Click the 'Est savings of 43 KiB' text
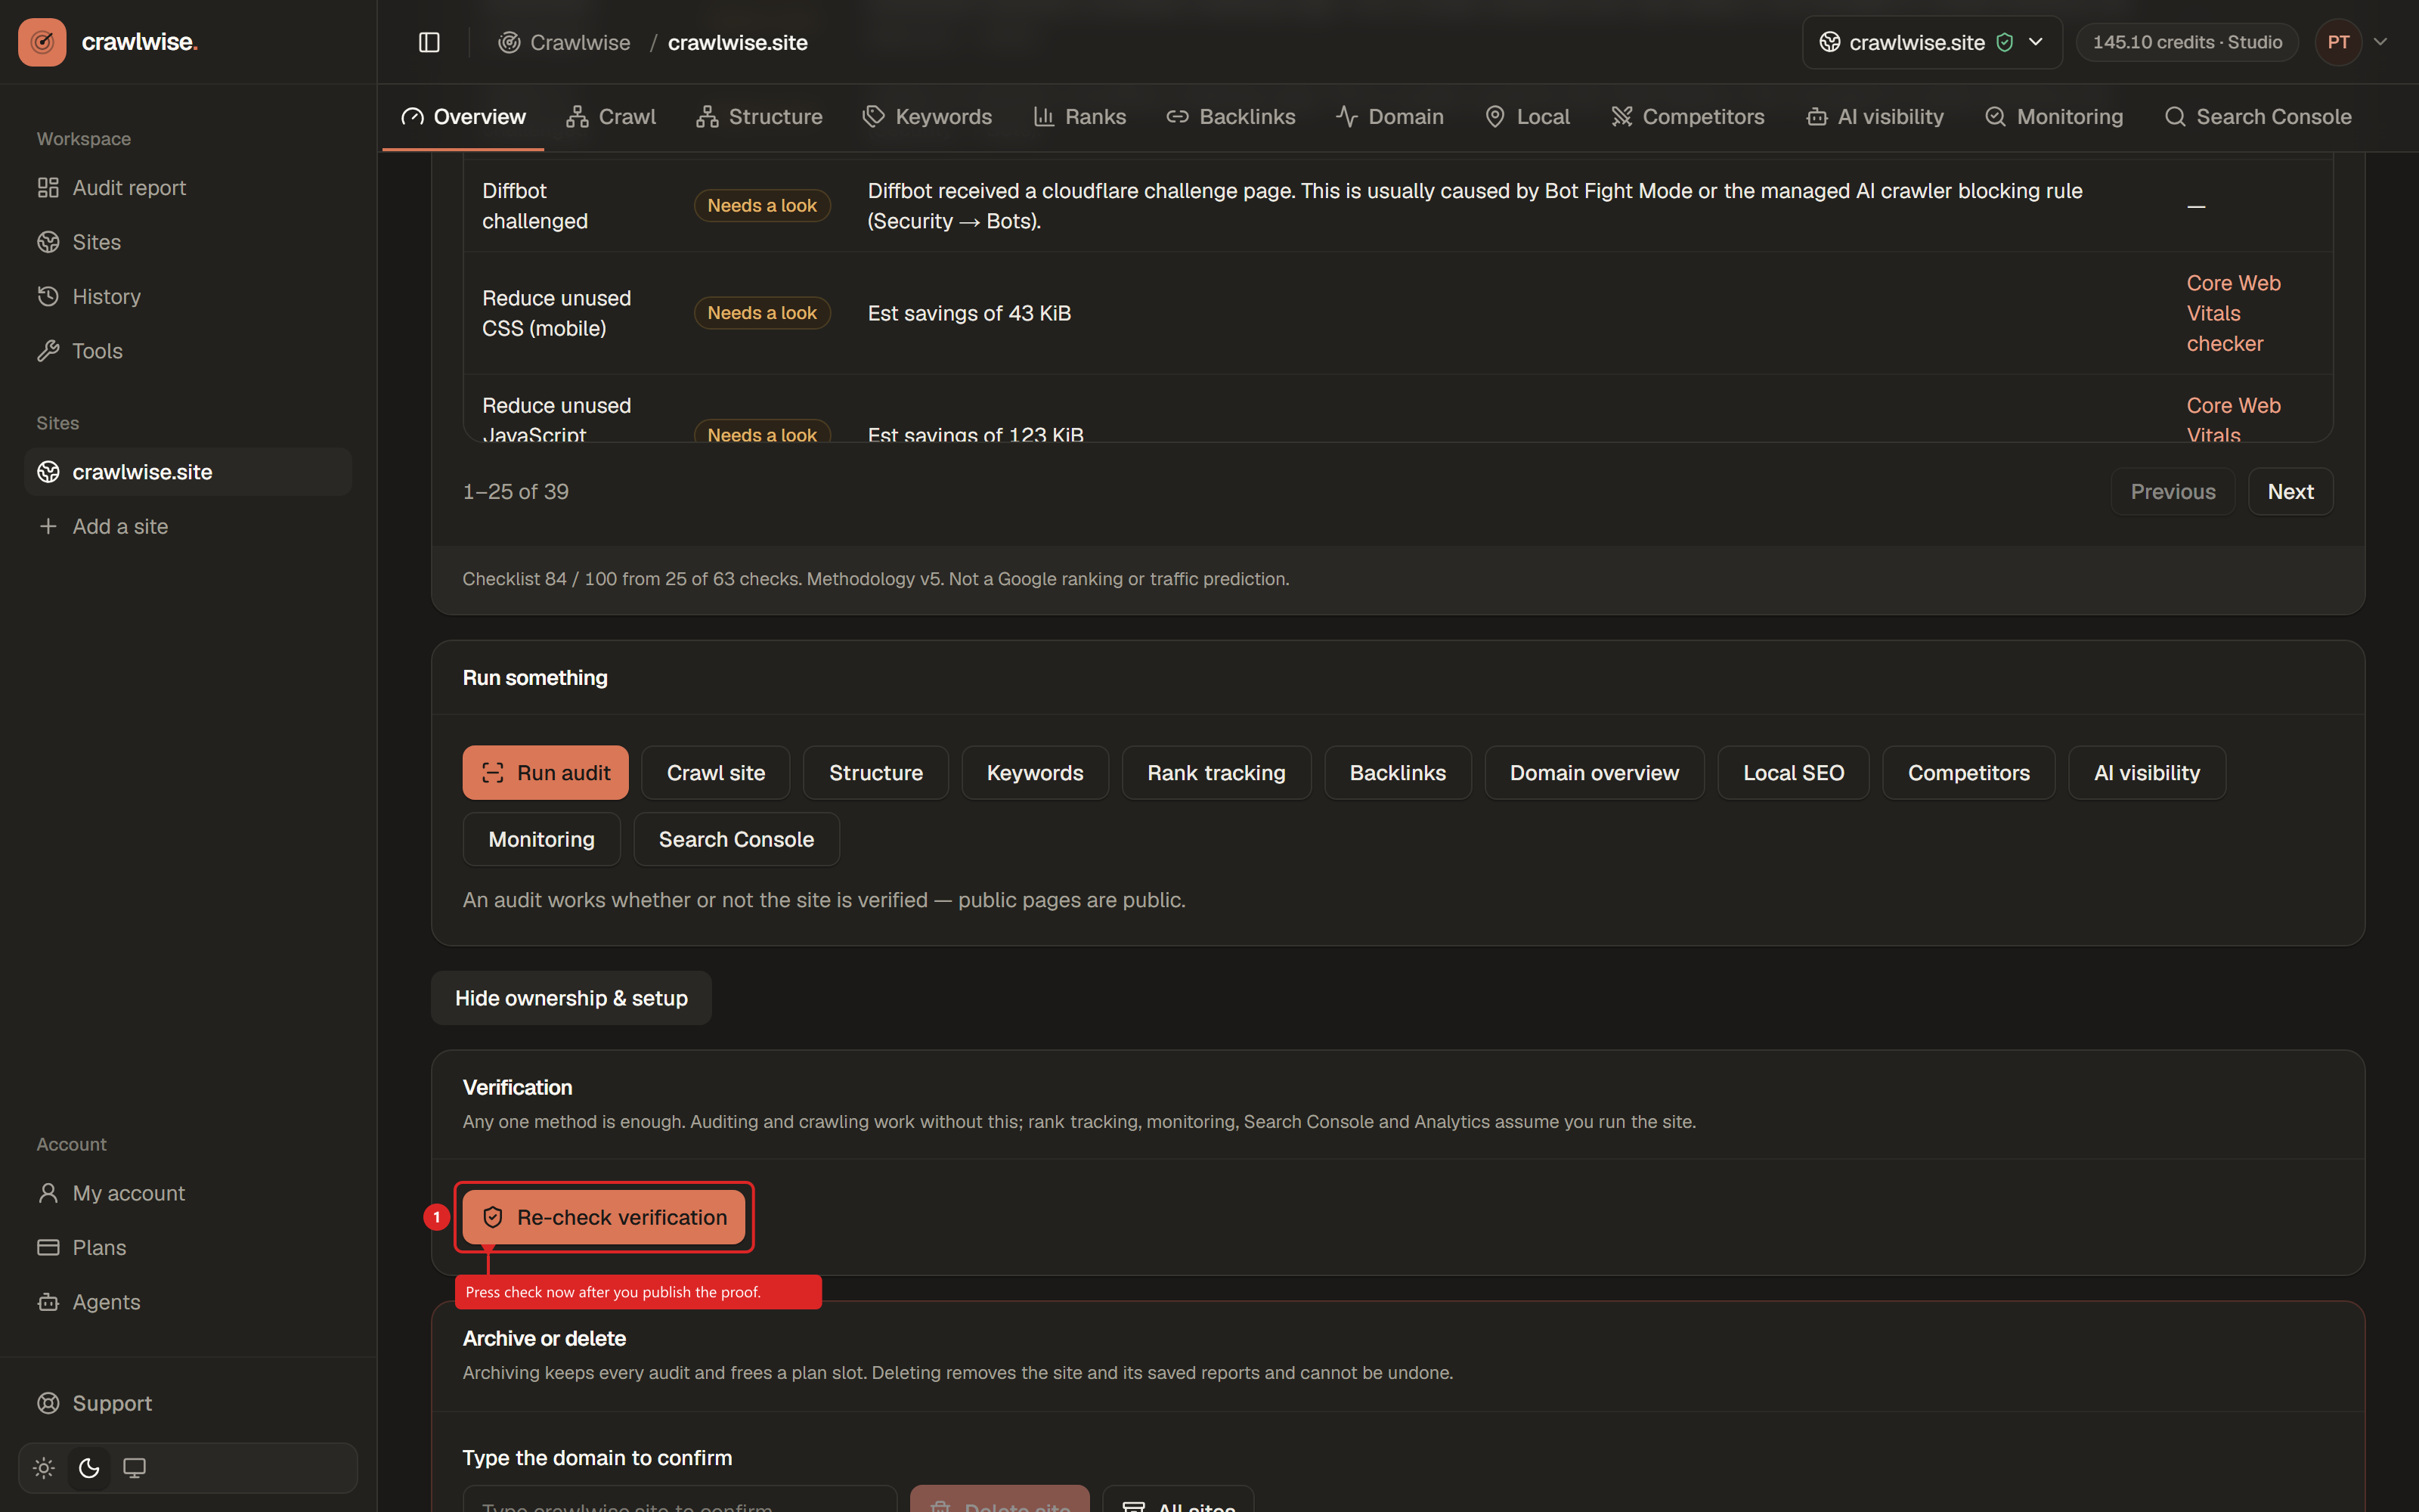This screenshot has width=2419, height=1512. click(970, 313)
